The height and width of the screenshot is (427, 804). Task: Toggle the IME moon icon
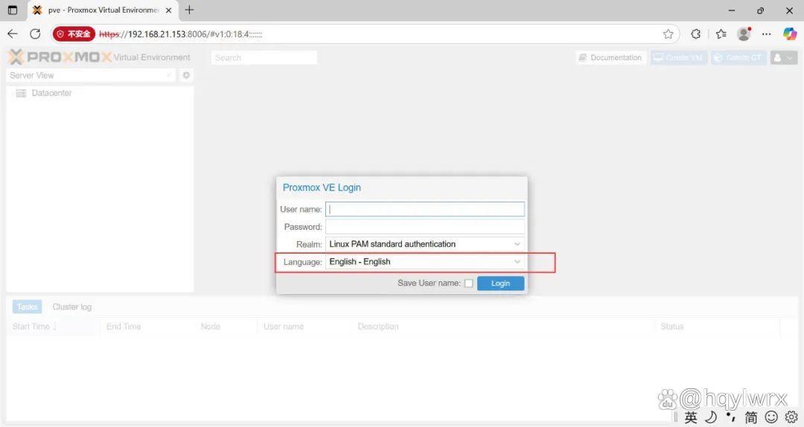tap(710, 417)
